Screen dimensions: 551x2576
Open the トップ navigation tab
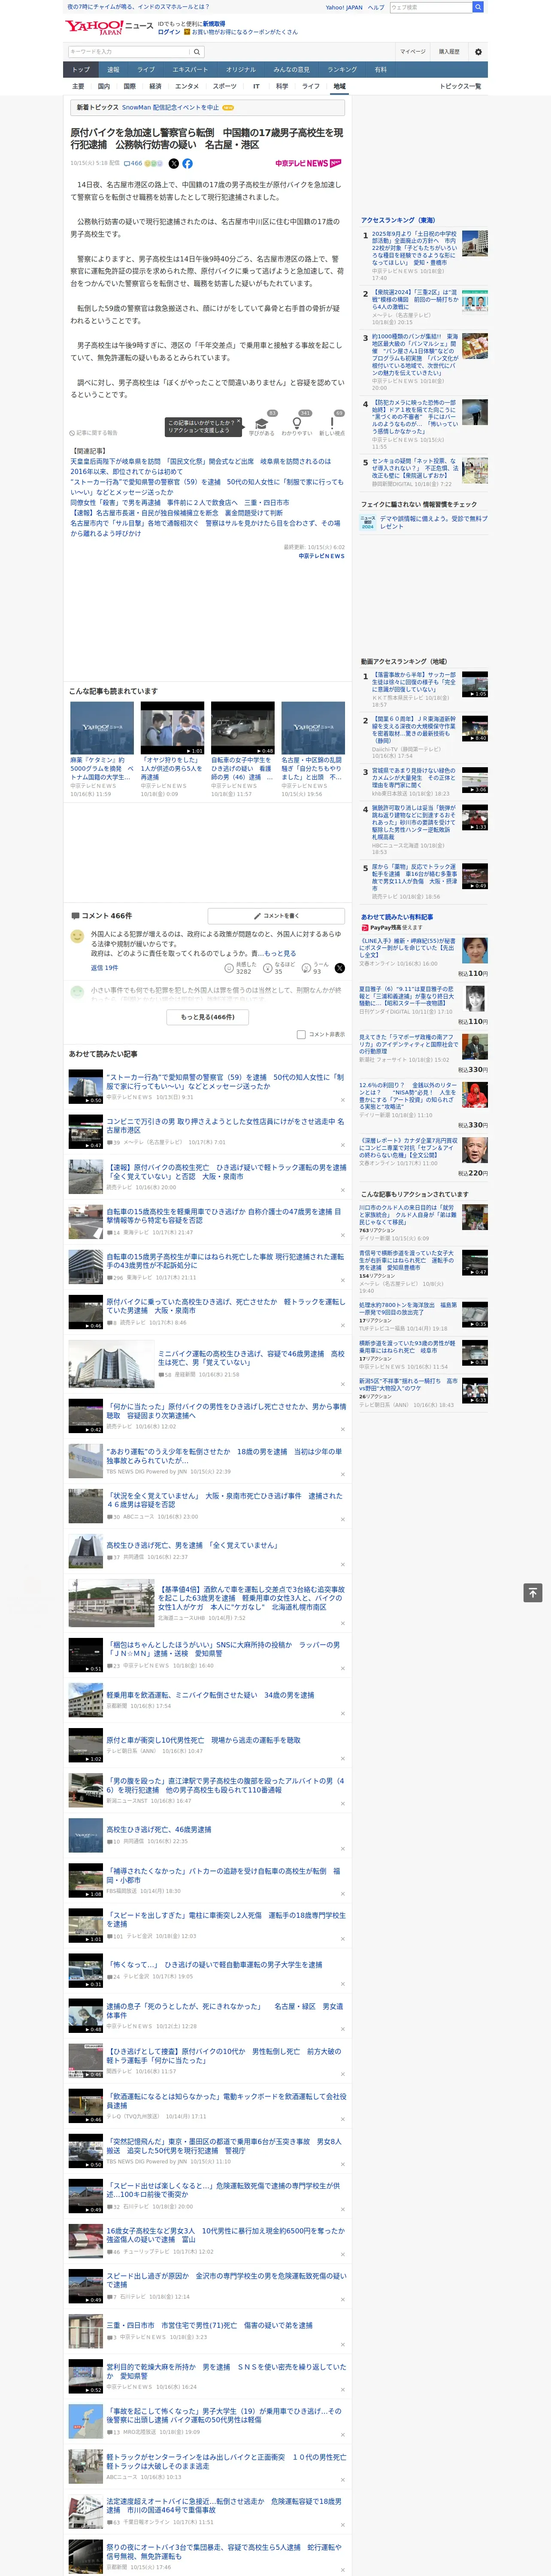pyautogui.click(x=81, y=69)
